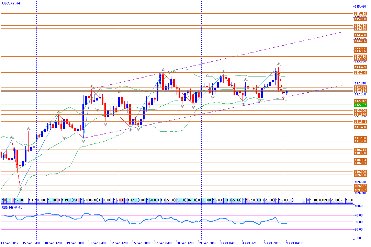Select the 112.000 price level label
This screenshot has height=247, width=371.
pos(360,110)
